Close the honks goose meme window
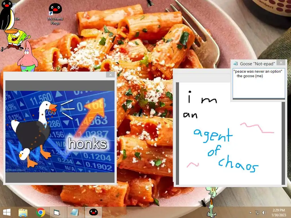This screenshot has width=291, height=218. click(111, 75)
